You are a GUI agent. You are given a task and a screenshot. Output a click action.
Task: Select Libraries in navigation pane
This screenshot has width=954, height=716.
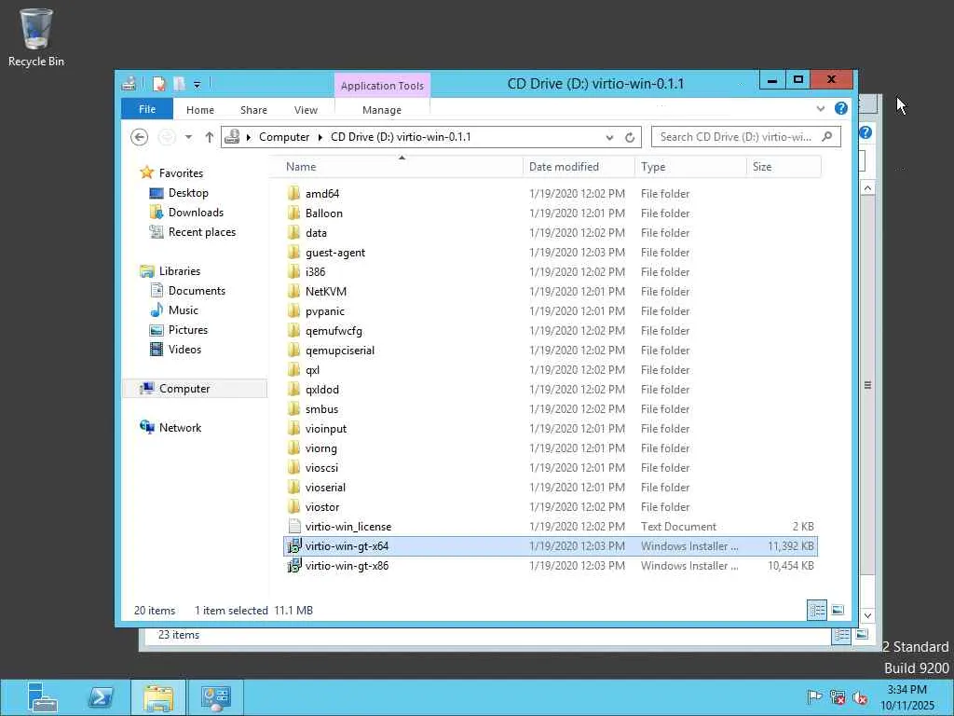pyautogui.click(x=180, y=271)
